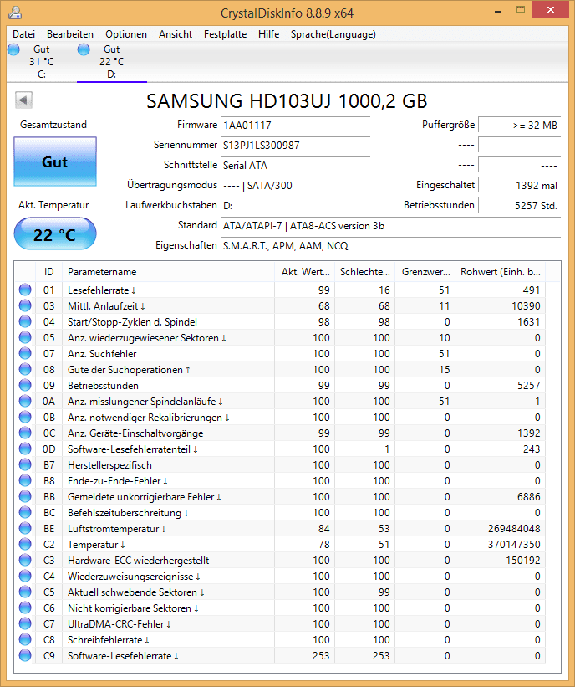
Task: Open the Festplatte menu
Action: 225,34
